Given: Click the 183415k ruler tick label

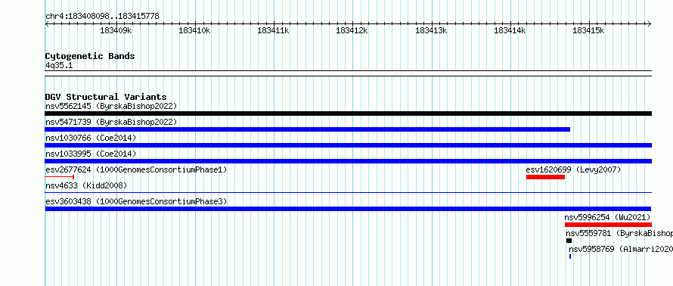Looking at the screenshot, I should (x=588, y=30).
